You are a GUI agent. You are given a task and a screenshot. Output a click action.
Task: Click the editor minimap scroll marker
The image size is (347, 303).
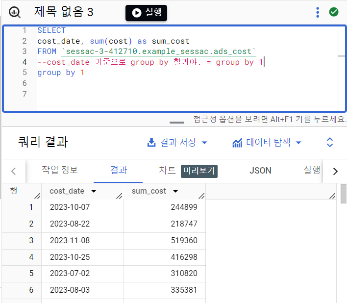click(x=342, y=56)
